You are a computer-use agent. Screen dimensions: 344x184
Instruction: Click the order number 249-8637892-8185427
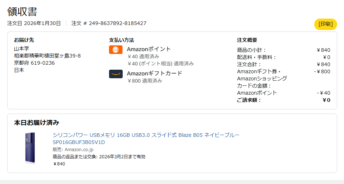click(x=117, y=23)
